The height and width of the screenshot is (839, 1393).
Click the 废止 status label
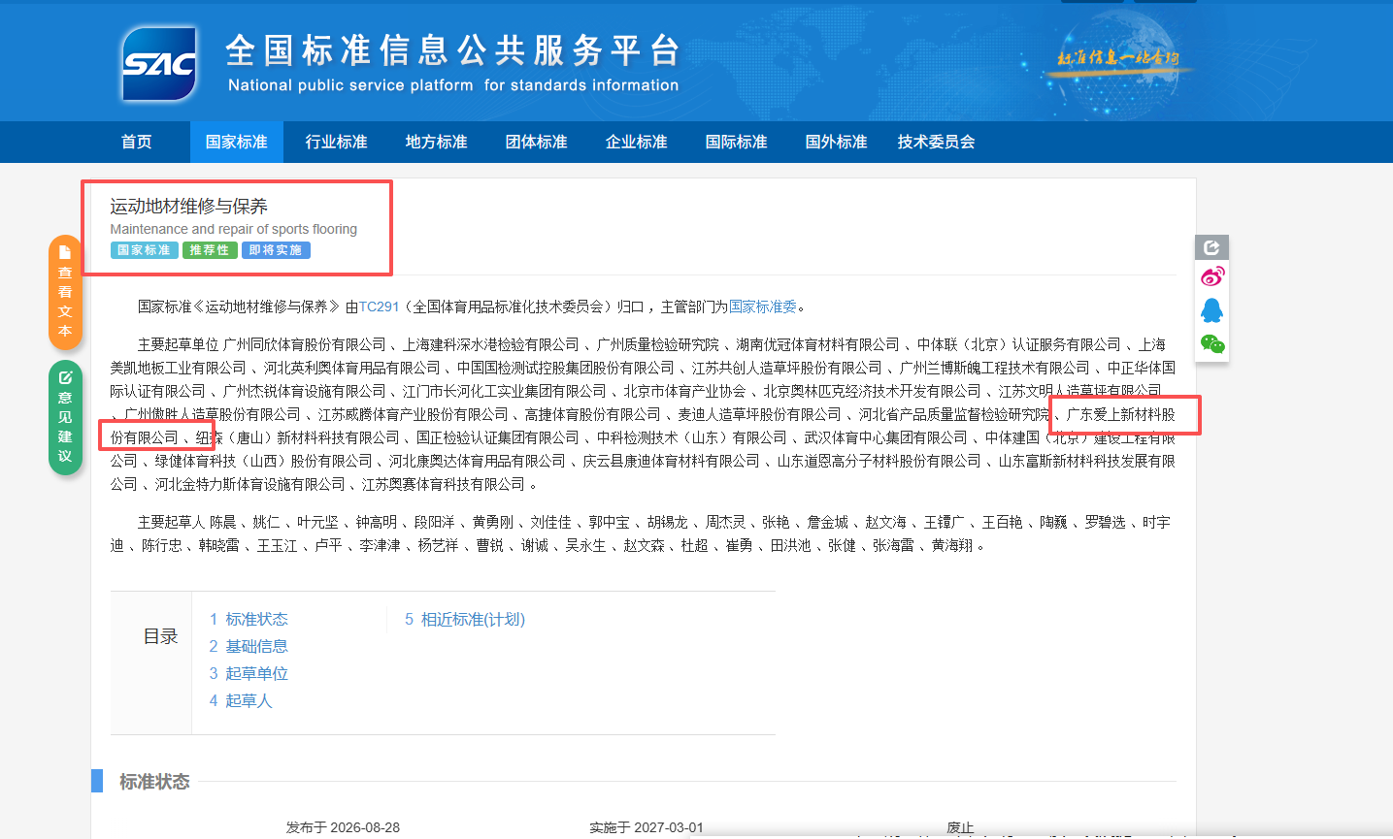pos(960,827)
